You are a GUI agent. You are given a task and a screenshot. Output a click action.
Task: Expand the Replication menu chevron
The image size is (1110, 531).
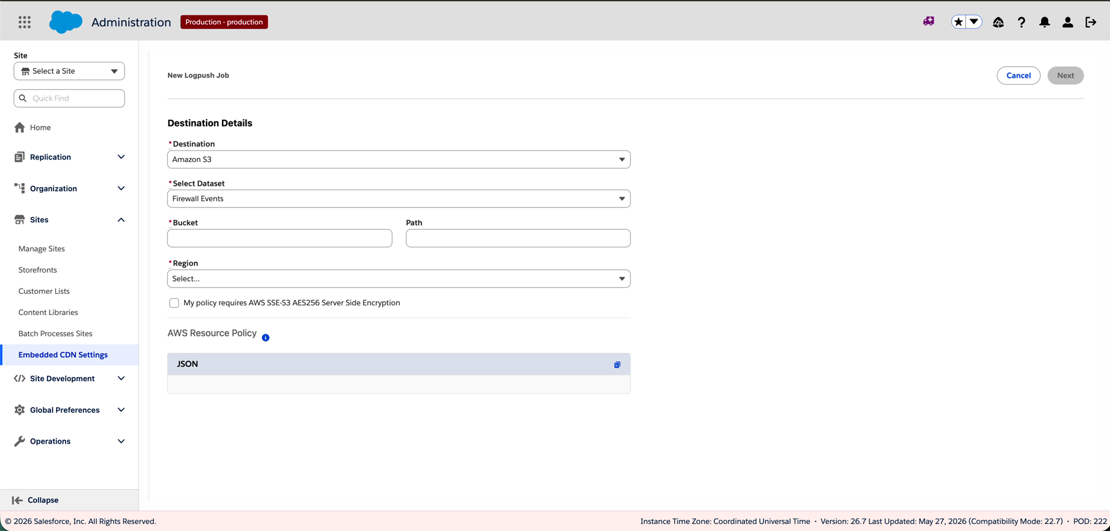click(121, 157)
